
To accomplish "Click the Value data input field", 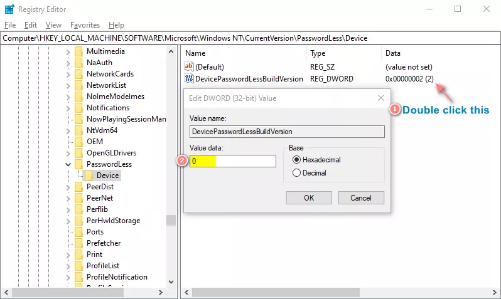I will click(x=232, y=161).
